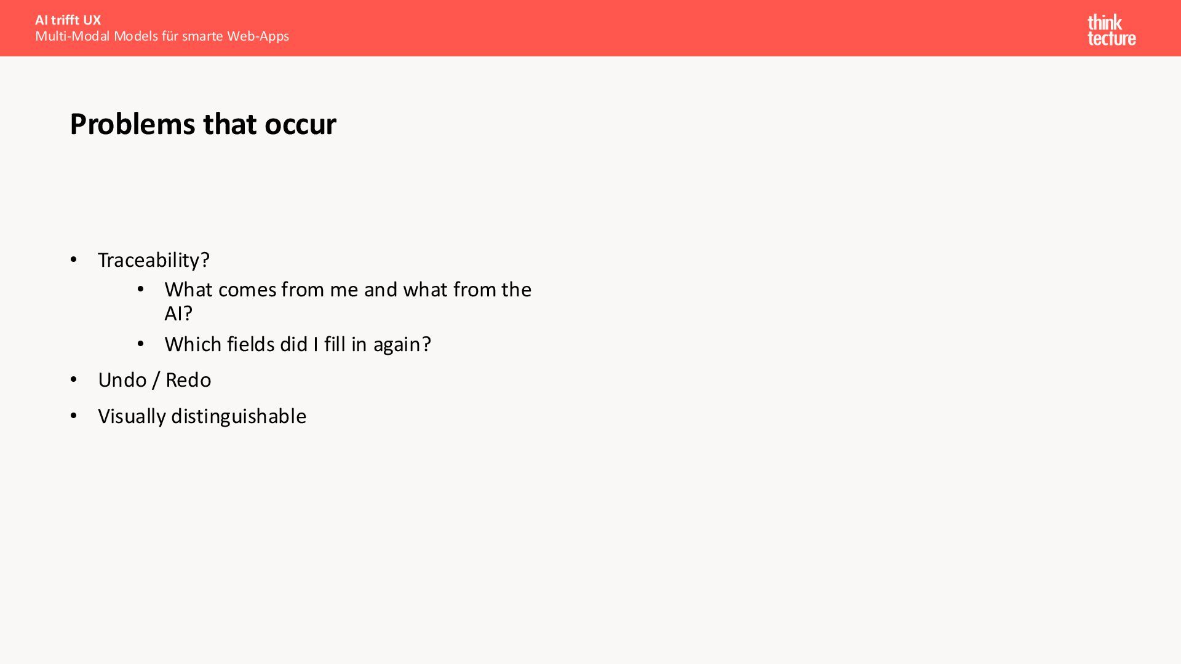
Task: Select the 'Problems that occur' slide title
Action: pyautogui.click(x=203, y=124)
